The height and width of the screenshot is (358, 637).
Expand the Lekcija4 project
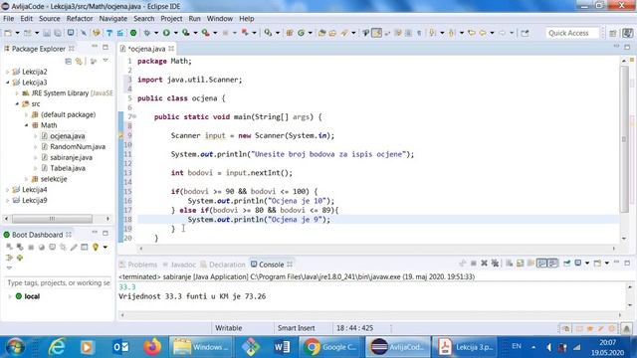coord(7,190)
